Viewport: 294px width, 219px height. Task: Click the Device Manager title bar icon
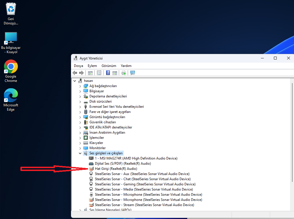click(76, 58)
